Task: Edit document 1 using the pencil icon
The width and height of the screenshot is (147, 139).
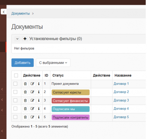Action: [x=32, y=84]
